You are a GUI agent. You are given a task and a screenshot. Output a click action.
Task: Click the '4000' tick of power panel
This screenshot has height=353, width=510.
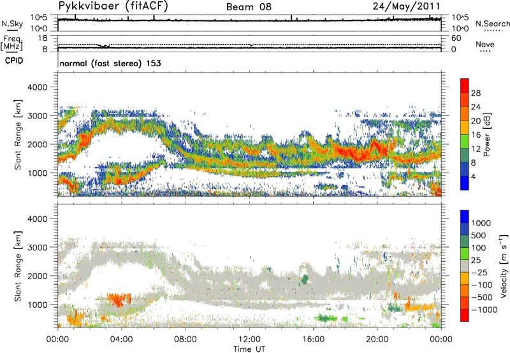click(x=37, y=87)
